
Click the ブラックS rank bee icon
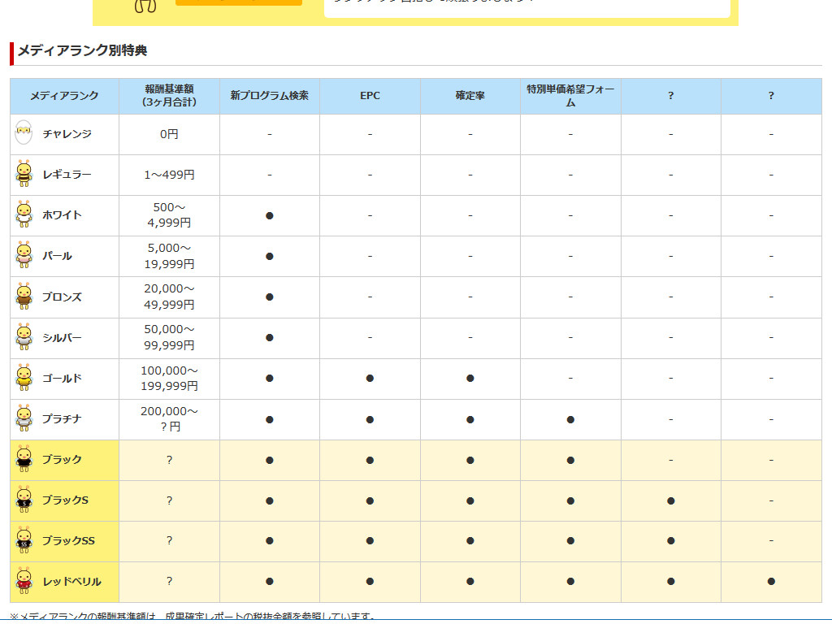24,500
